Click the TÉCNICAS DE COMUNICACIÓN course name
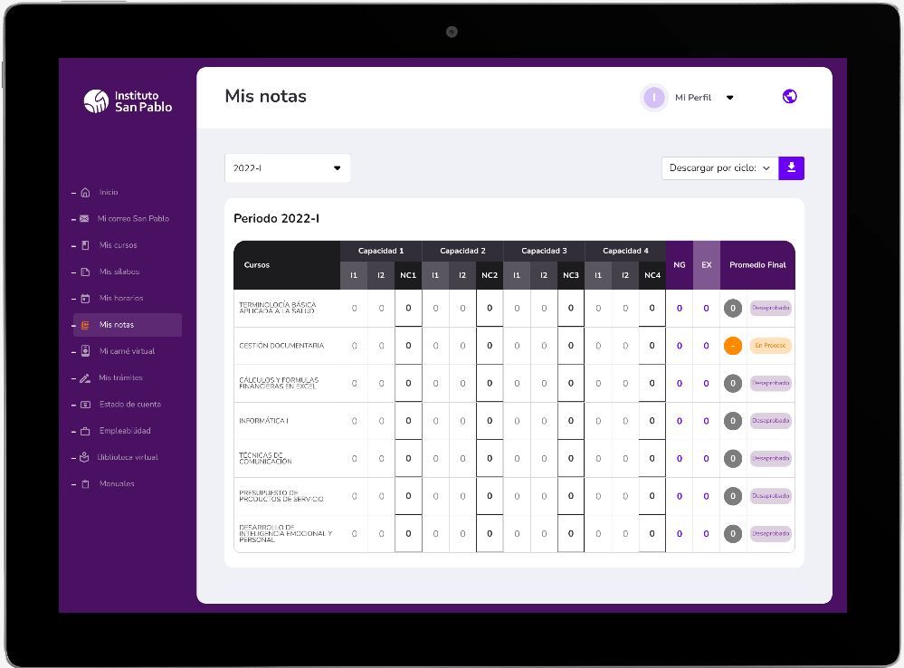904x668 pixels. (265, 458)
